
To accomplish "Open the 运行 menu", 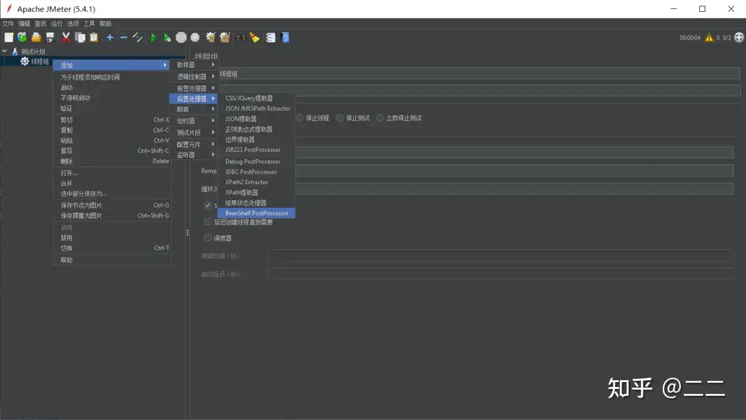I will pos(57,24).
